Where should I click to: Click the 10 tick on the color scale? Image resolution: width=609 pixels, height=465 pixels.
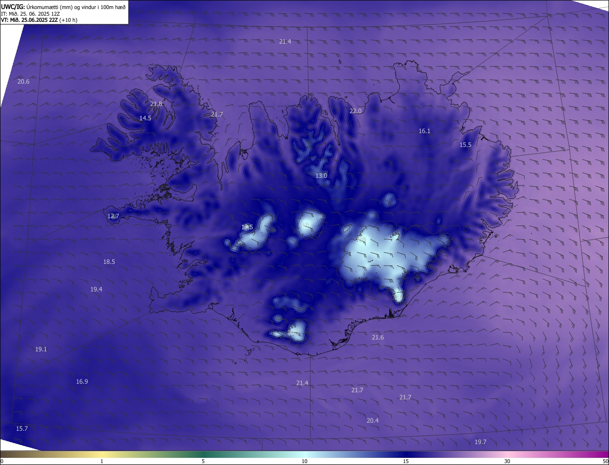pos(304,462)
